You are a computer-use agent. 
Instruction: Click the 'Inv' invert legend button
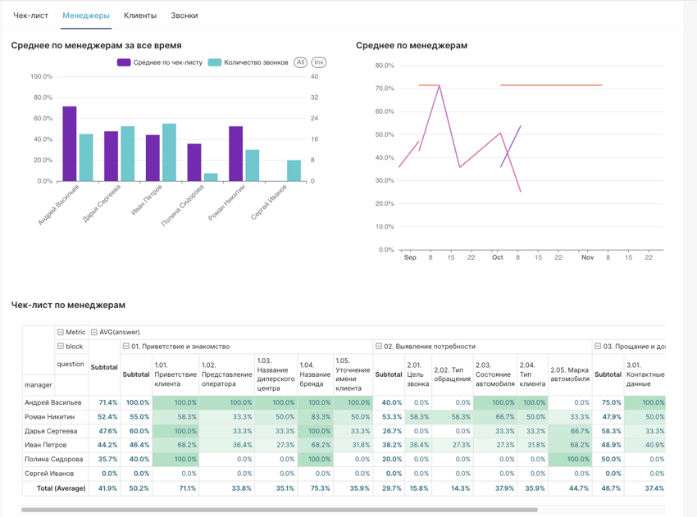pos(318,62)
